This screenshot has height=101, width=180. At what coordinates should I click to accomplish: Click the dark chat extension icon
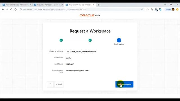click(x=156, y=10)
